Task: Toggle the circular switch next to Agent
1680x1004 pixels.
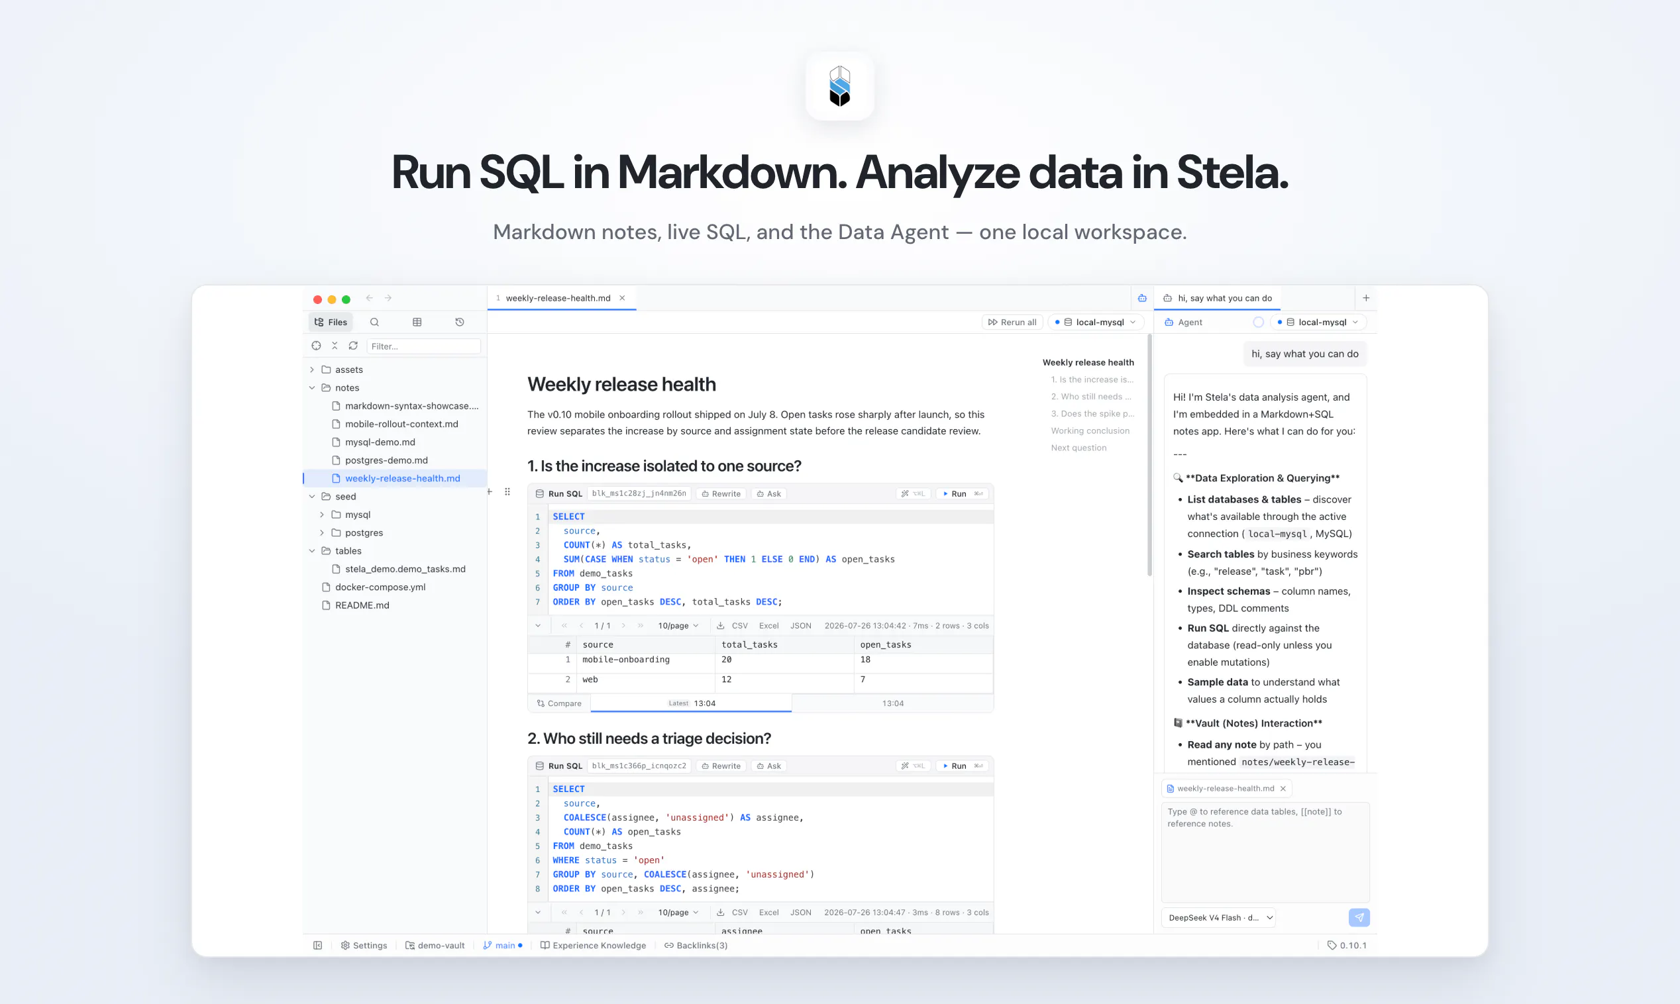Action: [x=1258, y=322]
